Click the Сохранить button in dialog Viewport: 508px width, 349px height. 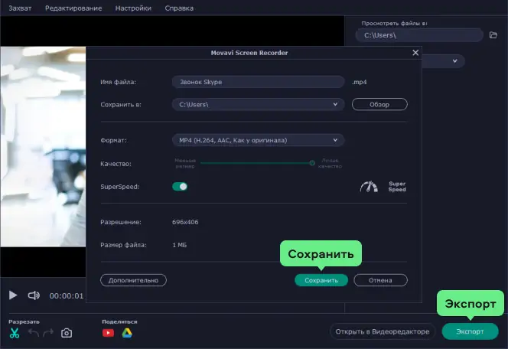click(321, 280)
